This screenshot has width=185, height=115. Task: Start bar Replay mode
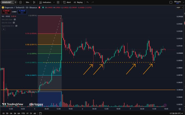point(78,2)
